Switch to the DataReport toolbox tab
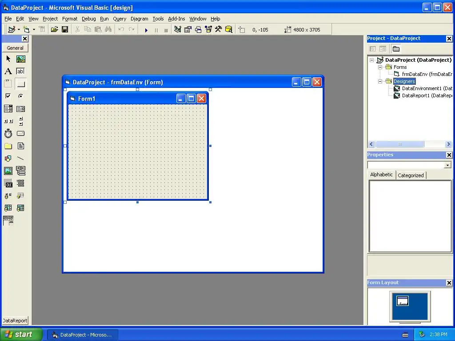Screen dimensions: 455x341 15,321
